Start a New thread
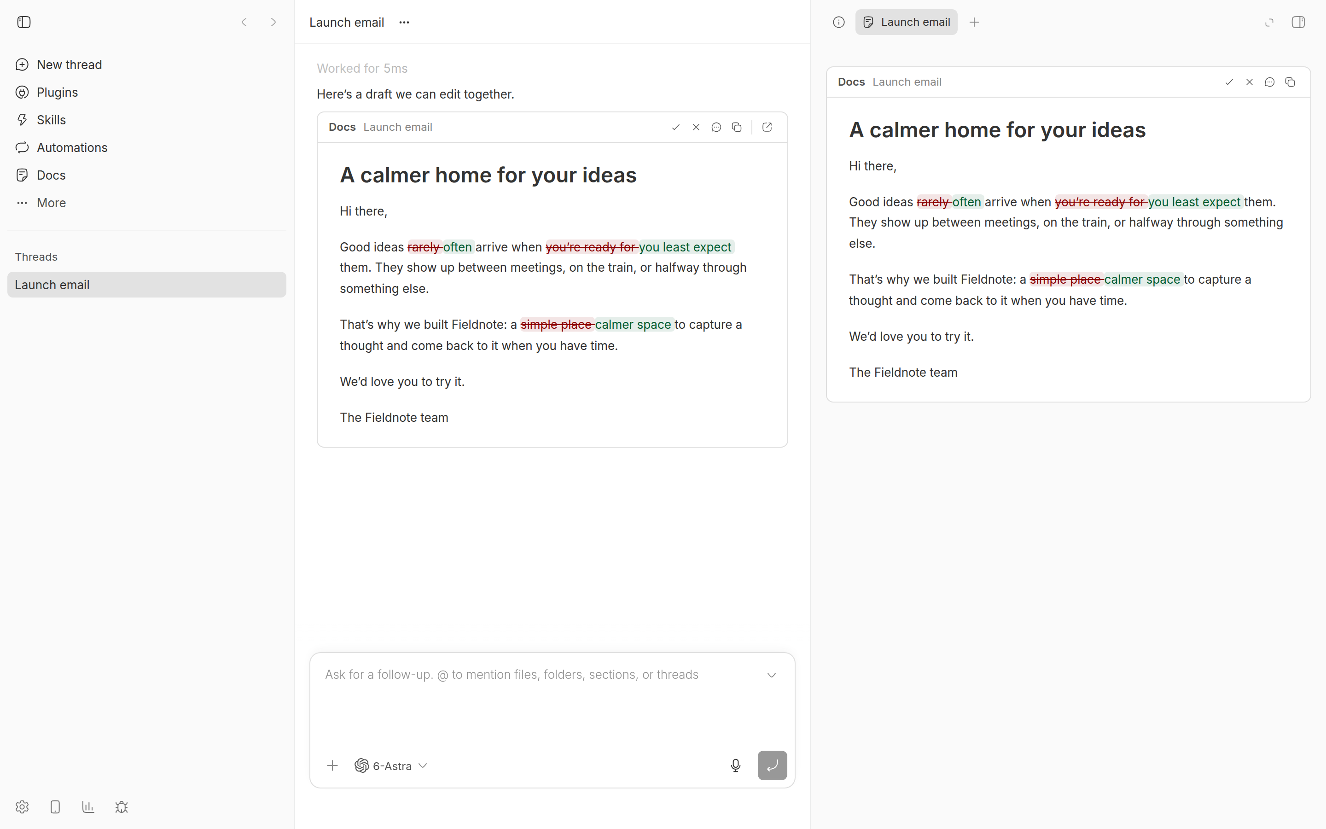 pos(147,64)
